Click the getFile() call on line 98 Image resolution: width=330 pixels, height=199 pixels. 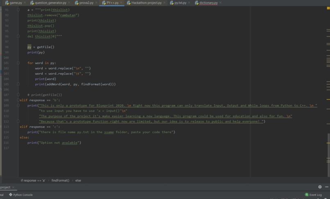tap(46, 47)
